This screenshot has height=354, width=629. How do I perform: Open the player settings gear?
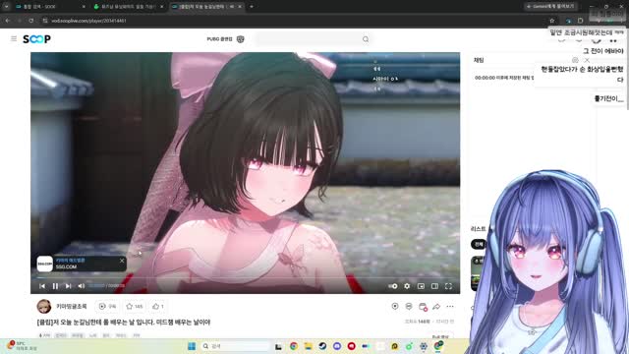[407, 286]
